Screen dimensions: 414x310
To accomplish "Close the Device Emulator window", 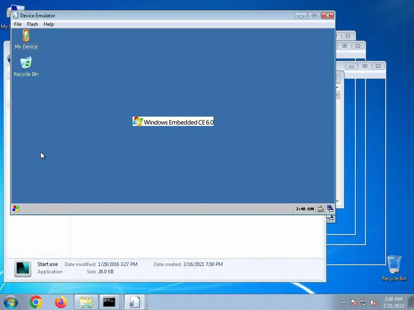I will pyautogui.click(x=327, y=16).
